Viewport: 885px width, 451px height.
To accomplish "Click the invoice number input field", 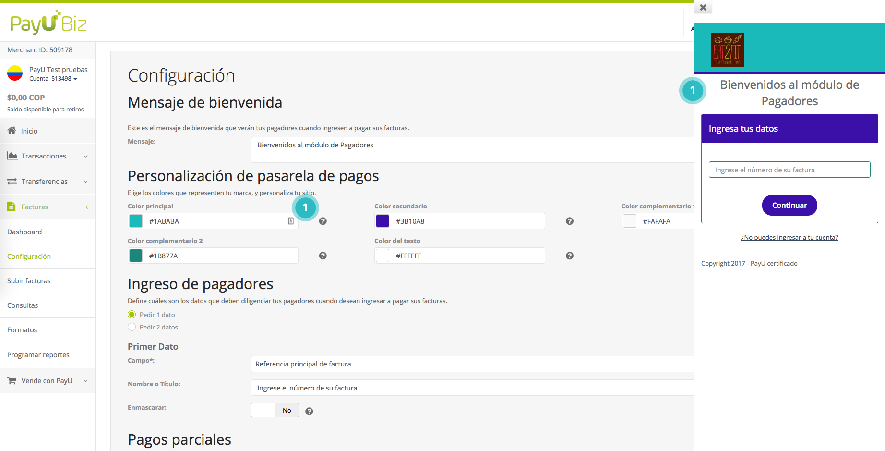I will coord(789,170).
